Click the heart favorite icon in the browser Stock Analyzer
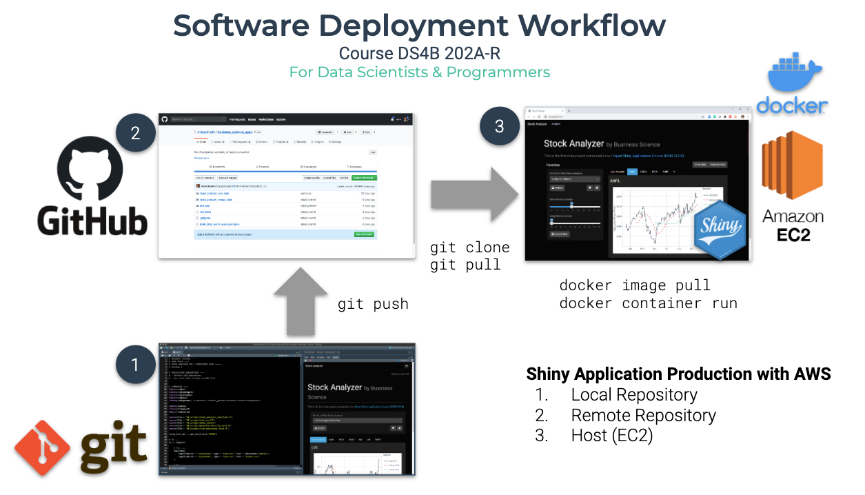The height and width of the screenshot is (495, 865). coord(589,188)
